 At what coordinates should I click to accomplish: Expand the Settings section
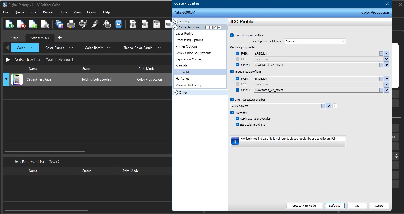click(175, 21)
